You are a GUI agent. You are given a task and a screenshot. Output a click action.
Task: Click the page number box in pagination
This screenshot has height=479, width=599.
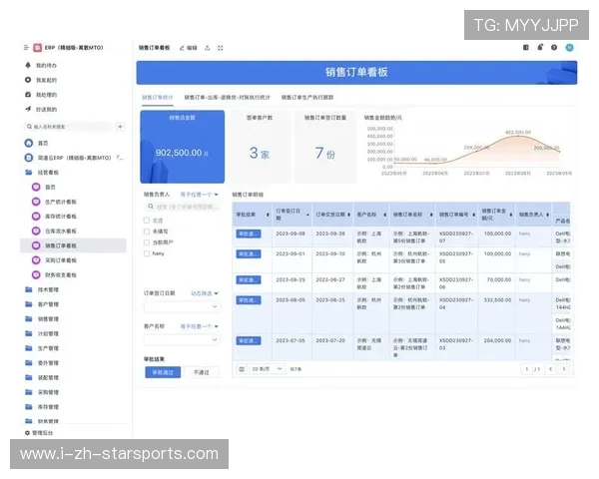click(x=527, y=369)
